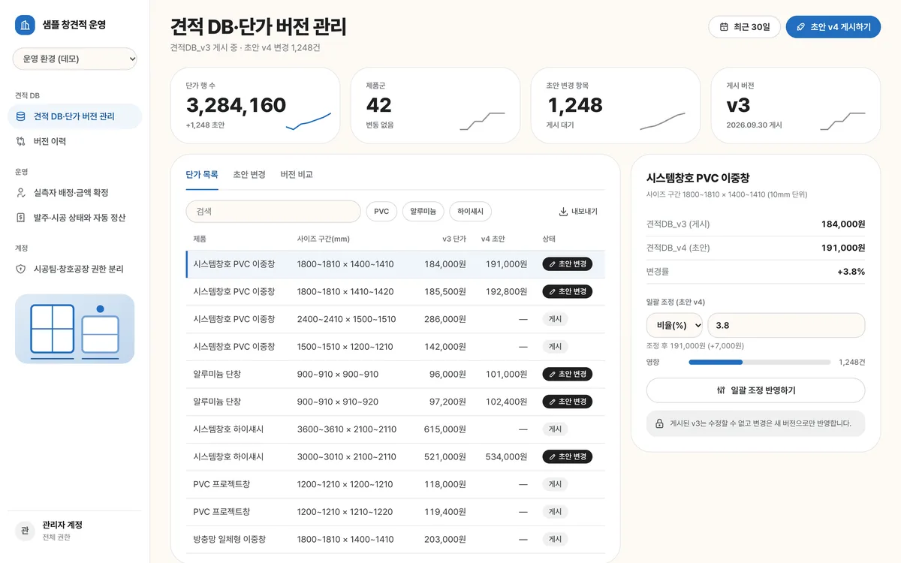
Task: Click 게시 badge in 1500~1510 × 1200~1210 row
Action: (x=555, y=347)
